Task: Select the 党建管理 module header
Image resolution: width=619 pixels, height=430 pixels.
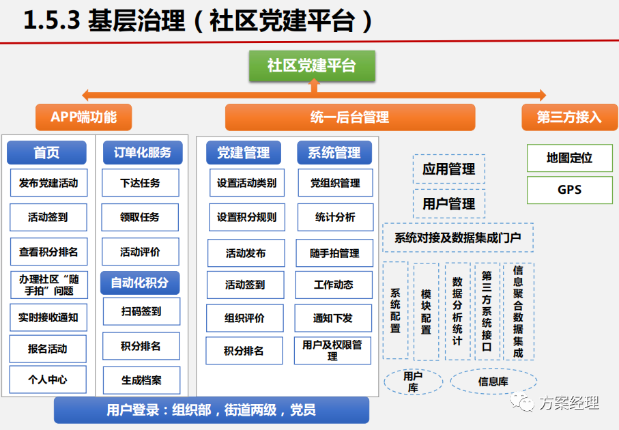Action: 244,153
